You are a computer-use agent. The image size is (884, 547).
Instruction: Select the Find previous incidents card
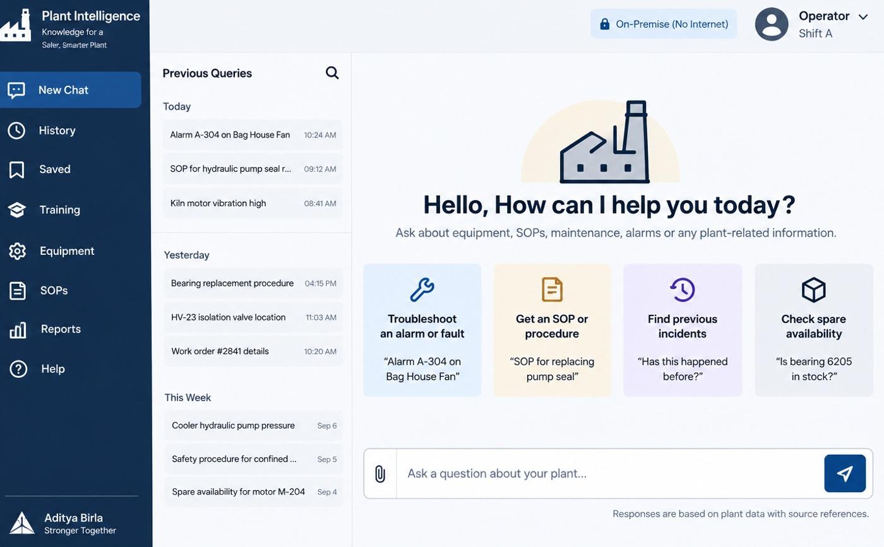pos(683,330)
